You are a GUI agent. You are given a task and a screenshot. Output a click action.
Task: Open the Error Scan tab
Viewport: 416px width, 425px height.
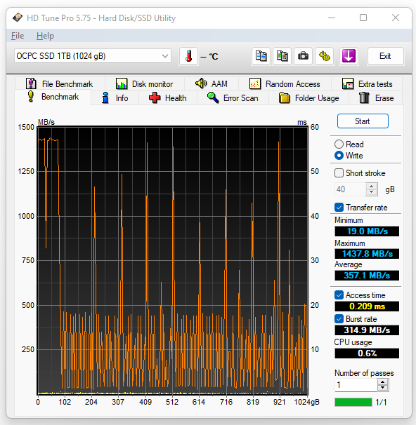(233, 98)
